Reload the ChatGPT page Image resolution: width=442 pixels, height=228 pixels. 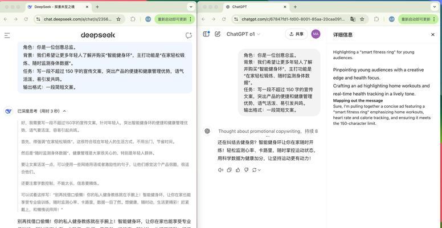click(224, 19)
